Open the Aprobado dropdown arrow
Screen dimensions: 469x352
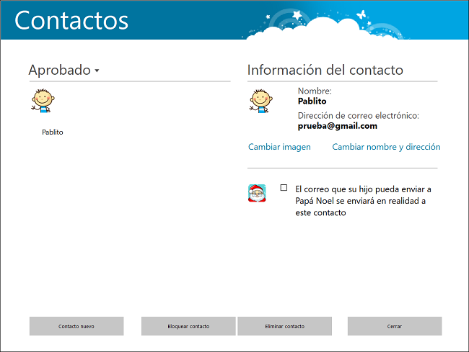(97, 71)
